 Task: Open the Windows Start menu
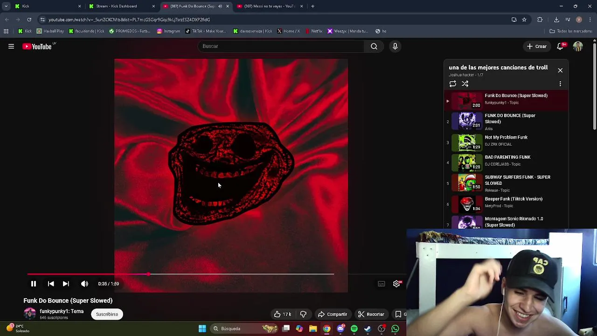point(202,329)
